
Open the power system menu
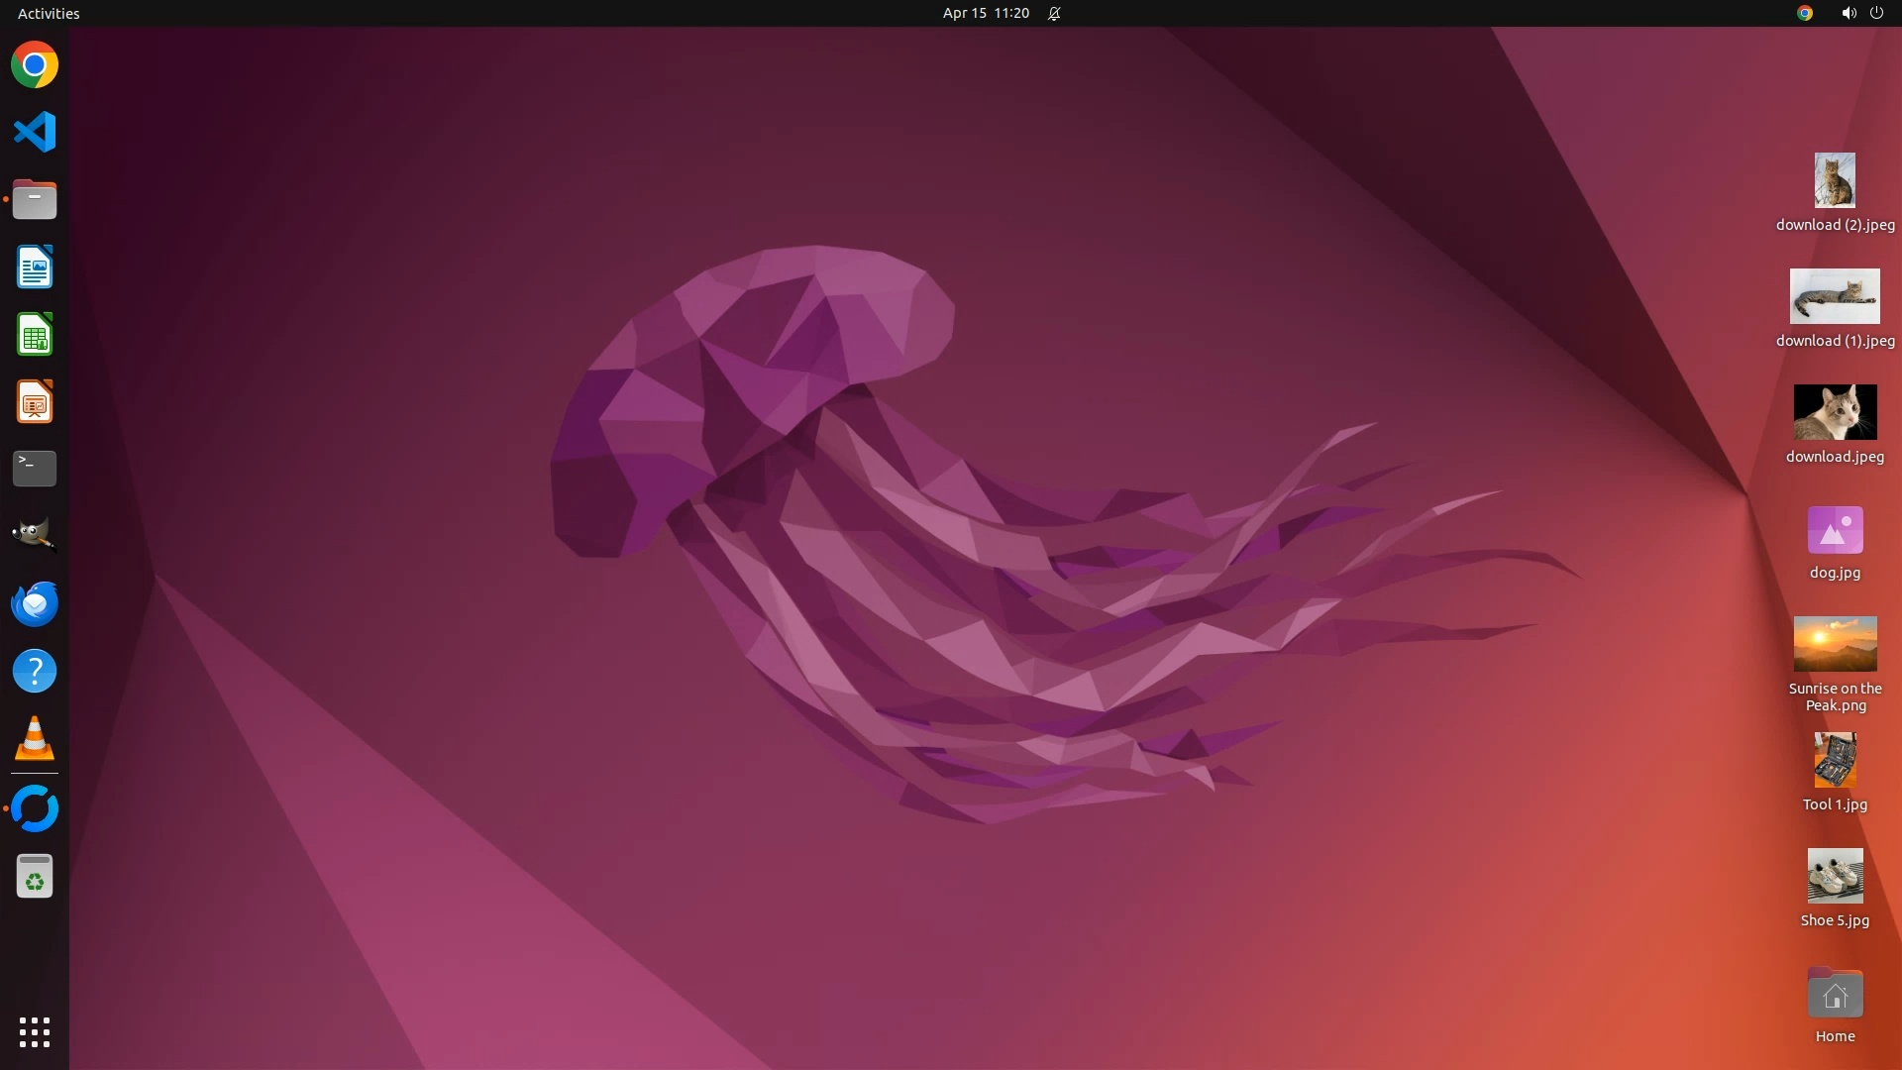pyautogui.click(x=1876, y=13)
